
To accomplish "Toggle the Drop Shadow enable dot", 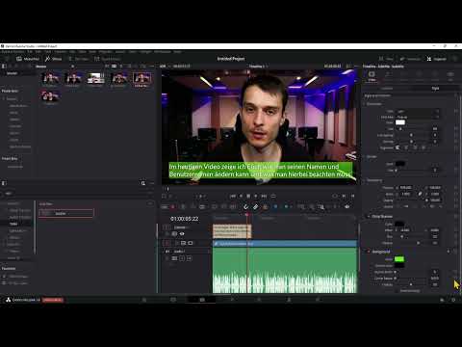I will 369,217.
